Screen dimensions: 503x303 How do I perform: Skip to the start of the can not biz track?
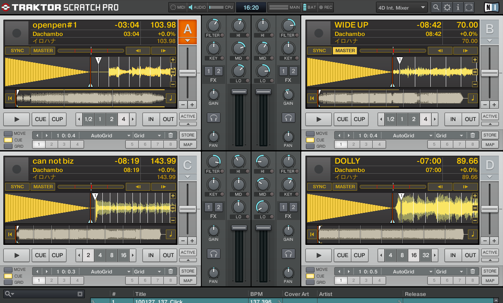pyautogui.click(x=10, y=234)
